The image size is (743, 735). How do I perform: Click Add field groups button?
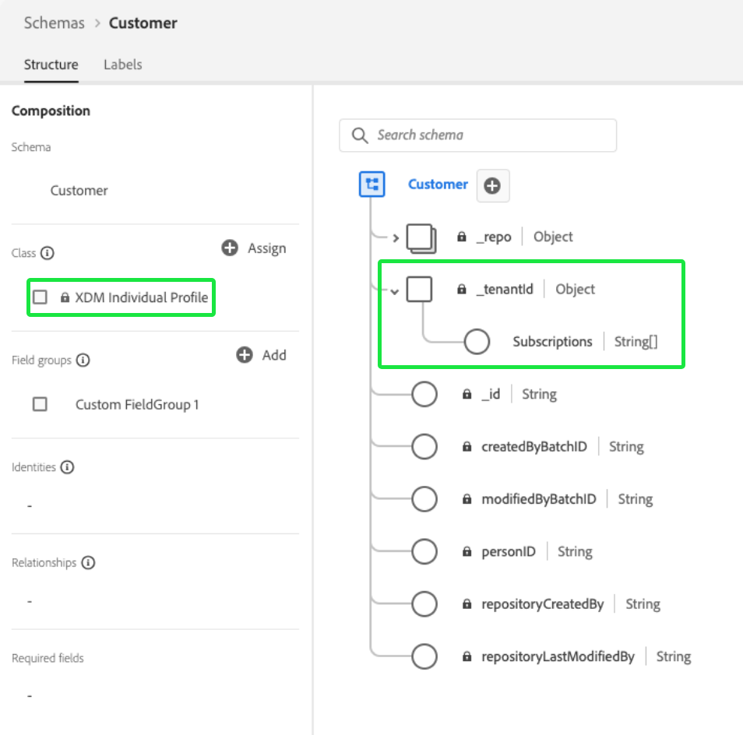pos(263,355)
